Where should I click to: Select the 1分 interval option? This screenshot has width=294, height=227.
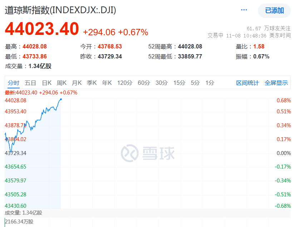pos(209,82)
